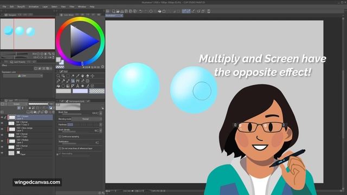This screenshot has height=195, width=347.
Task: Enable Continuous spraying checkbox
Action: pos(60,136)
